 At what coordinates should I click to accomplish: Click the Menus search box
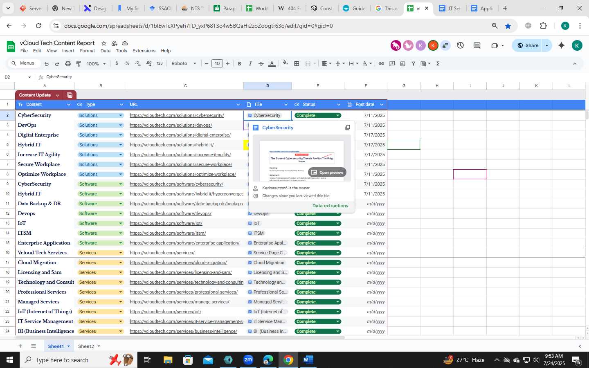point(25,63)
